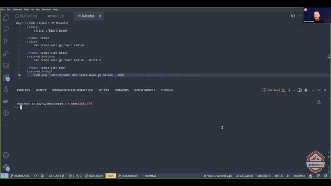Image resolution: width=331 pixels, height=186 pixels.
Task: Switch to the GITLENS panel tab
Action: 103,90
